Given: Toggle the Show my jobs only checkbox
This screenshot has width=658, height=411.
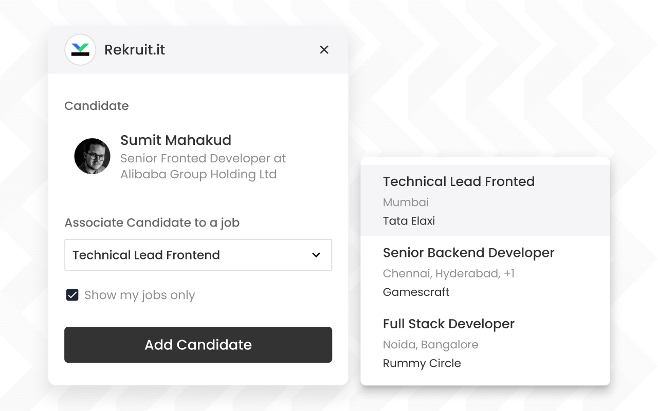Looking at the screenshot, I should (x=72, y=294).
